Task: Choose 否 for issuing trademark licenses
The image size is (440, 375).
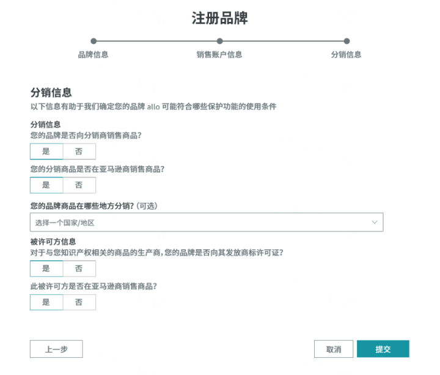Action: coord(79,268)
